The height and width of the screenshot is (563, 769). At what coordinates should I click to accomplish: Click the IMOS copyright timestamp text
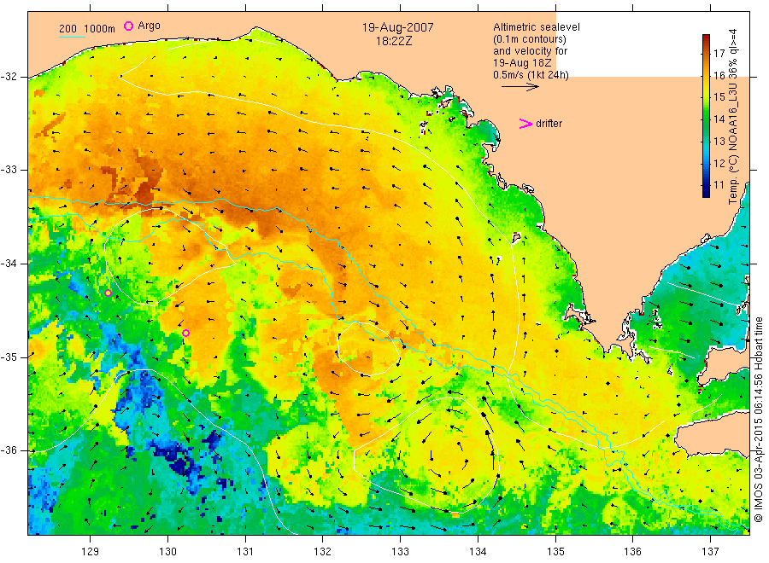pyautogui.click(x=759, y=419)
